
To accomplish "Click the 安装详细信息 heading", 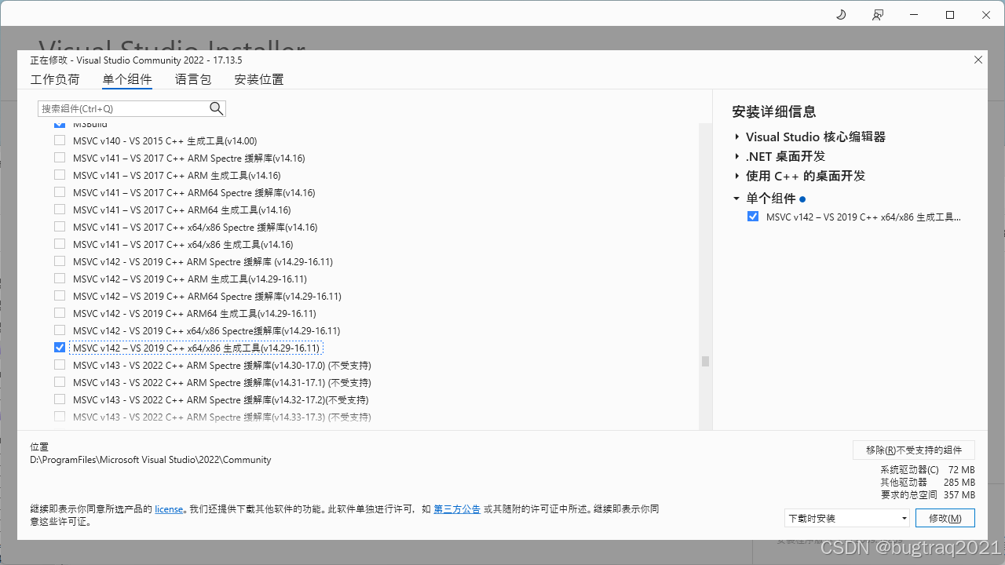I will pos(774,112).
